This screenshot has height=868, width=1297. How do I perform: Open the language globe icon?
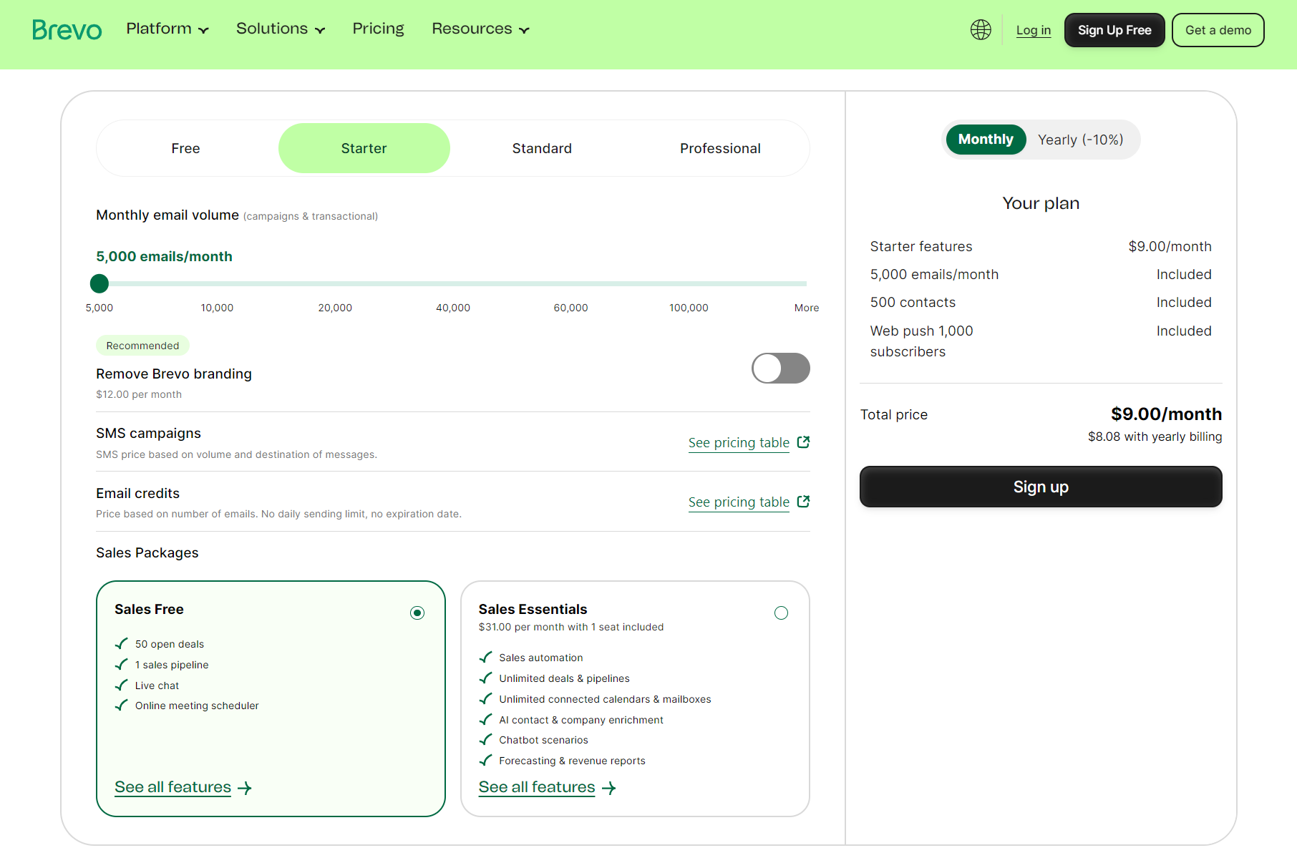click(981, 29)
